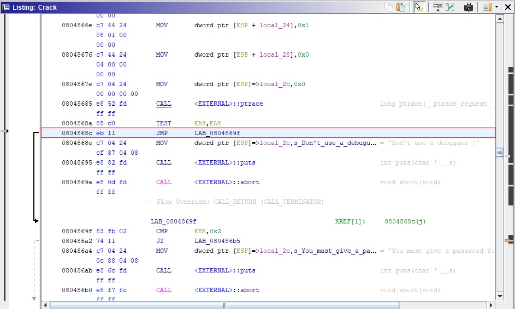The width and height of the screenshot is (515, 309).
Task: Click address 080486a4
Action: [x=77, y=251]
